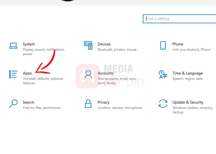This screenshot has width=216, height=154.
Task: Open Apps settings heading
Action: 27,73
